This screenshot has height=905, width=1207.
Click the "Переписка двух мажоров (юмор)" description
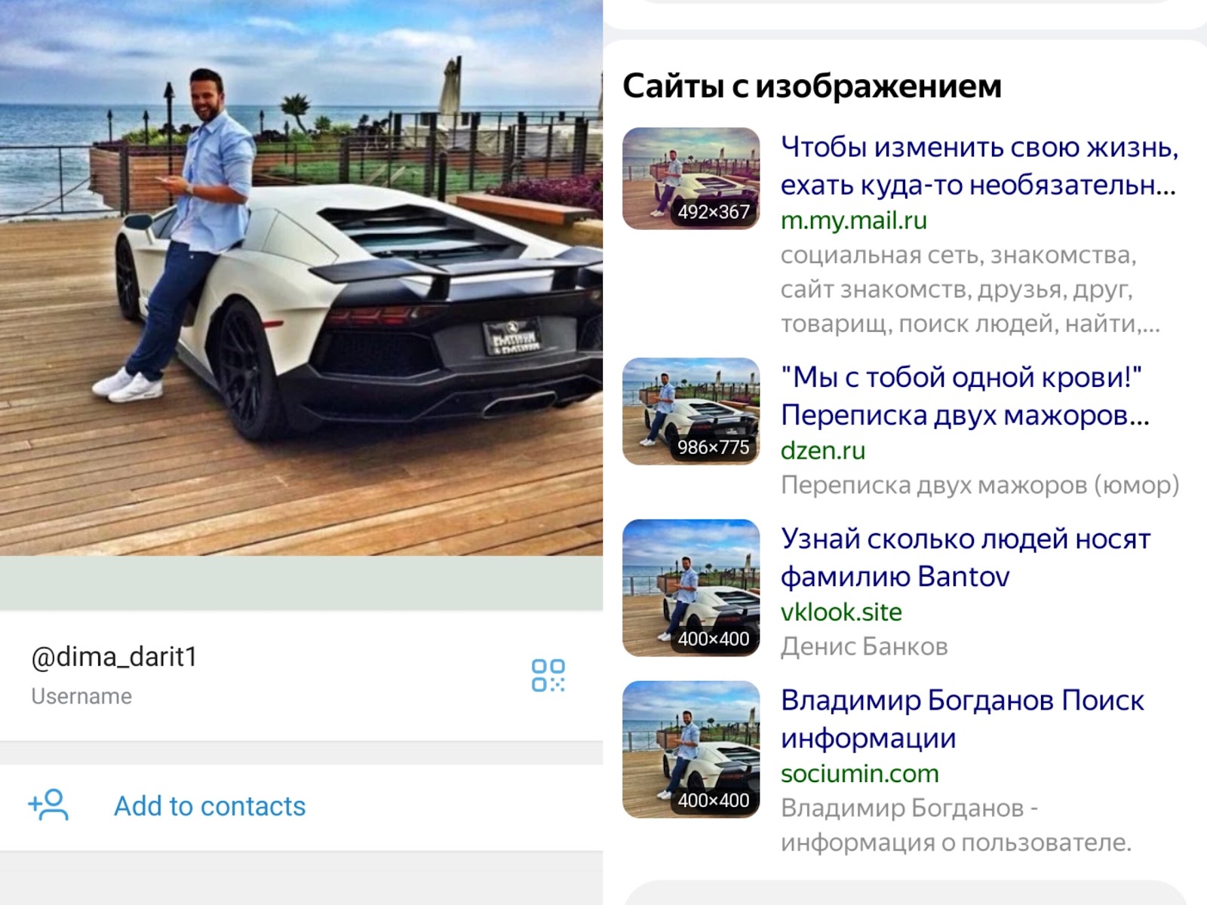[x=980, y=485]
